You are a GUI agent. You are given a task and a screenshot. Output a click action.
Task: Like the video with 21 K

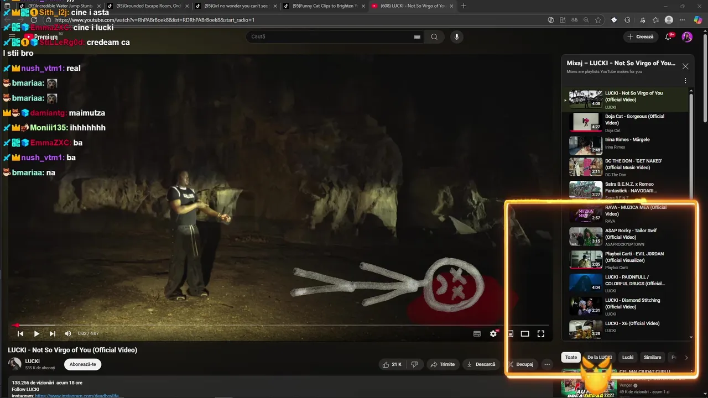click(x=392, y=364)
